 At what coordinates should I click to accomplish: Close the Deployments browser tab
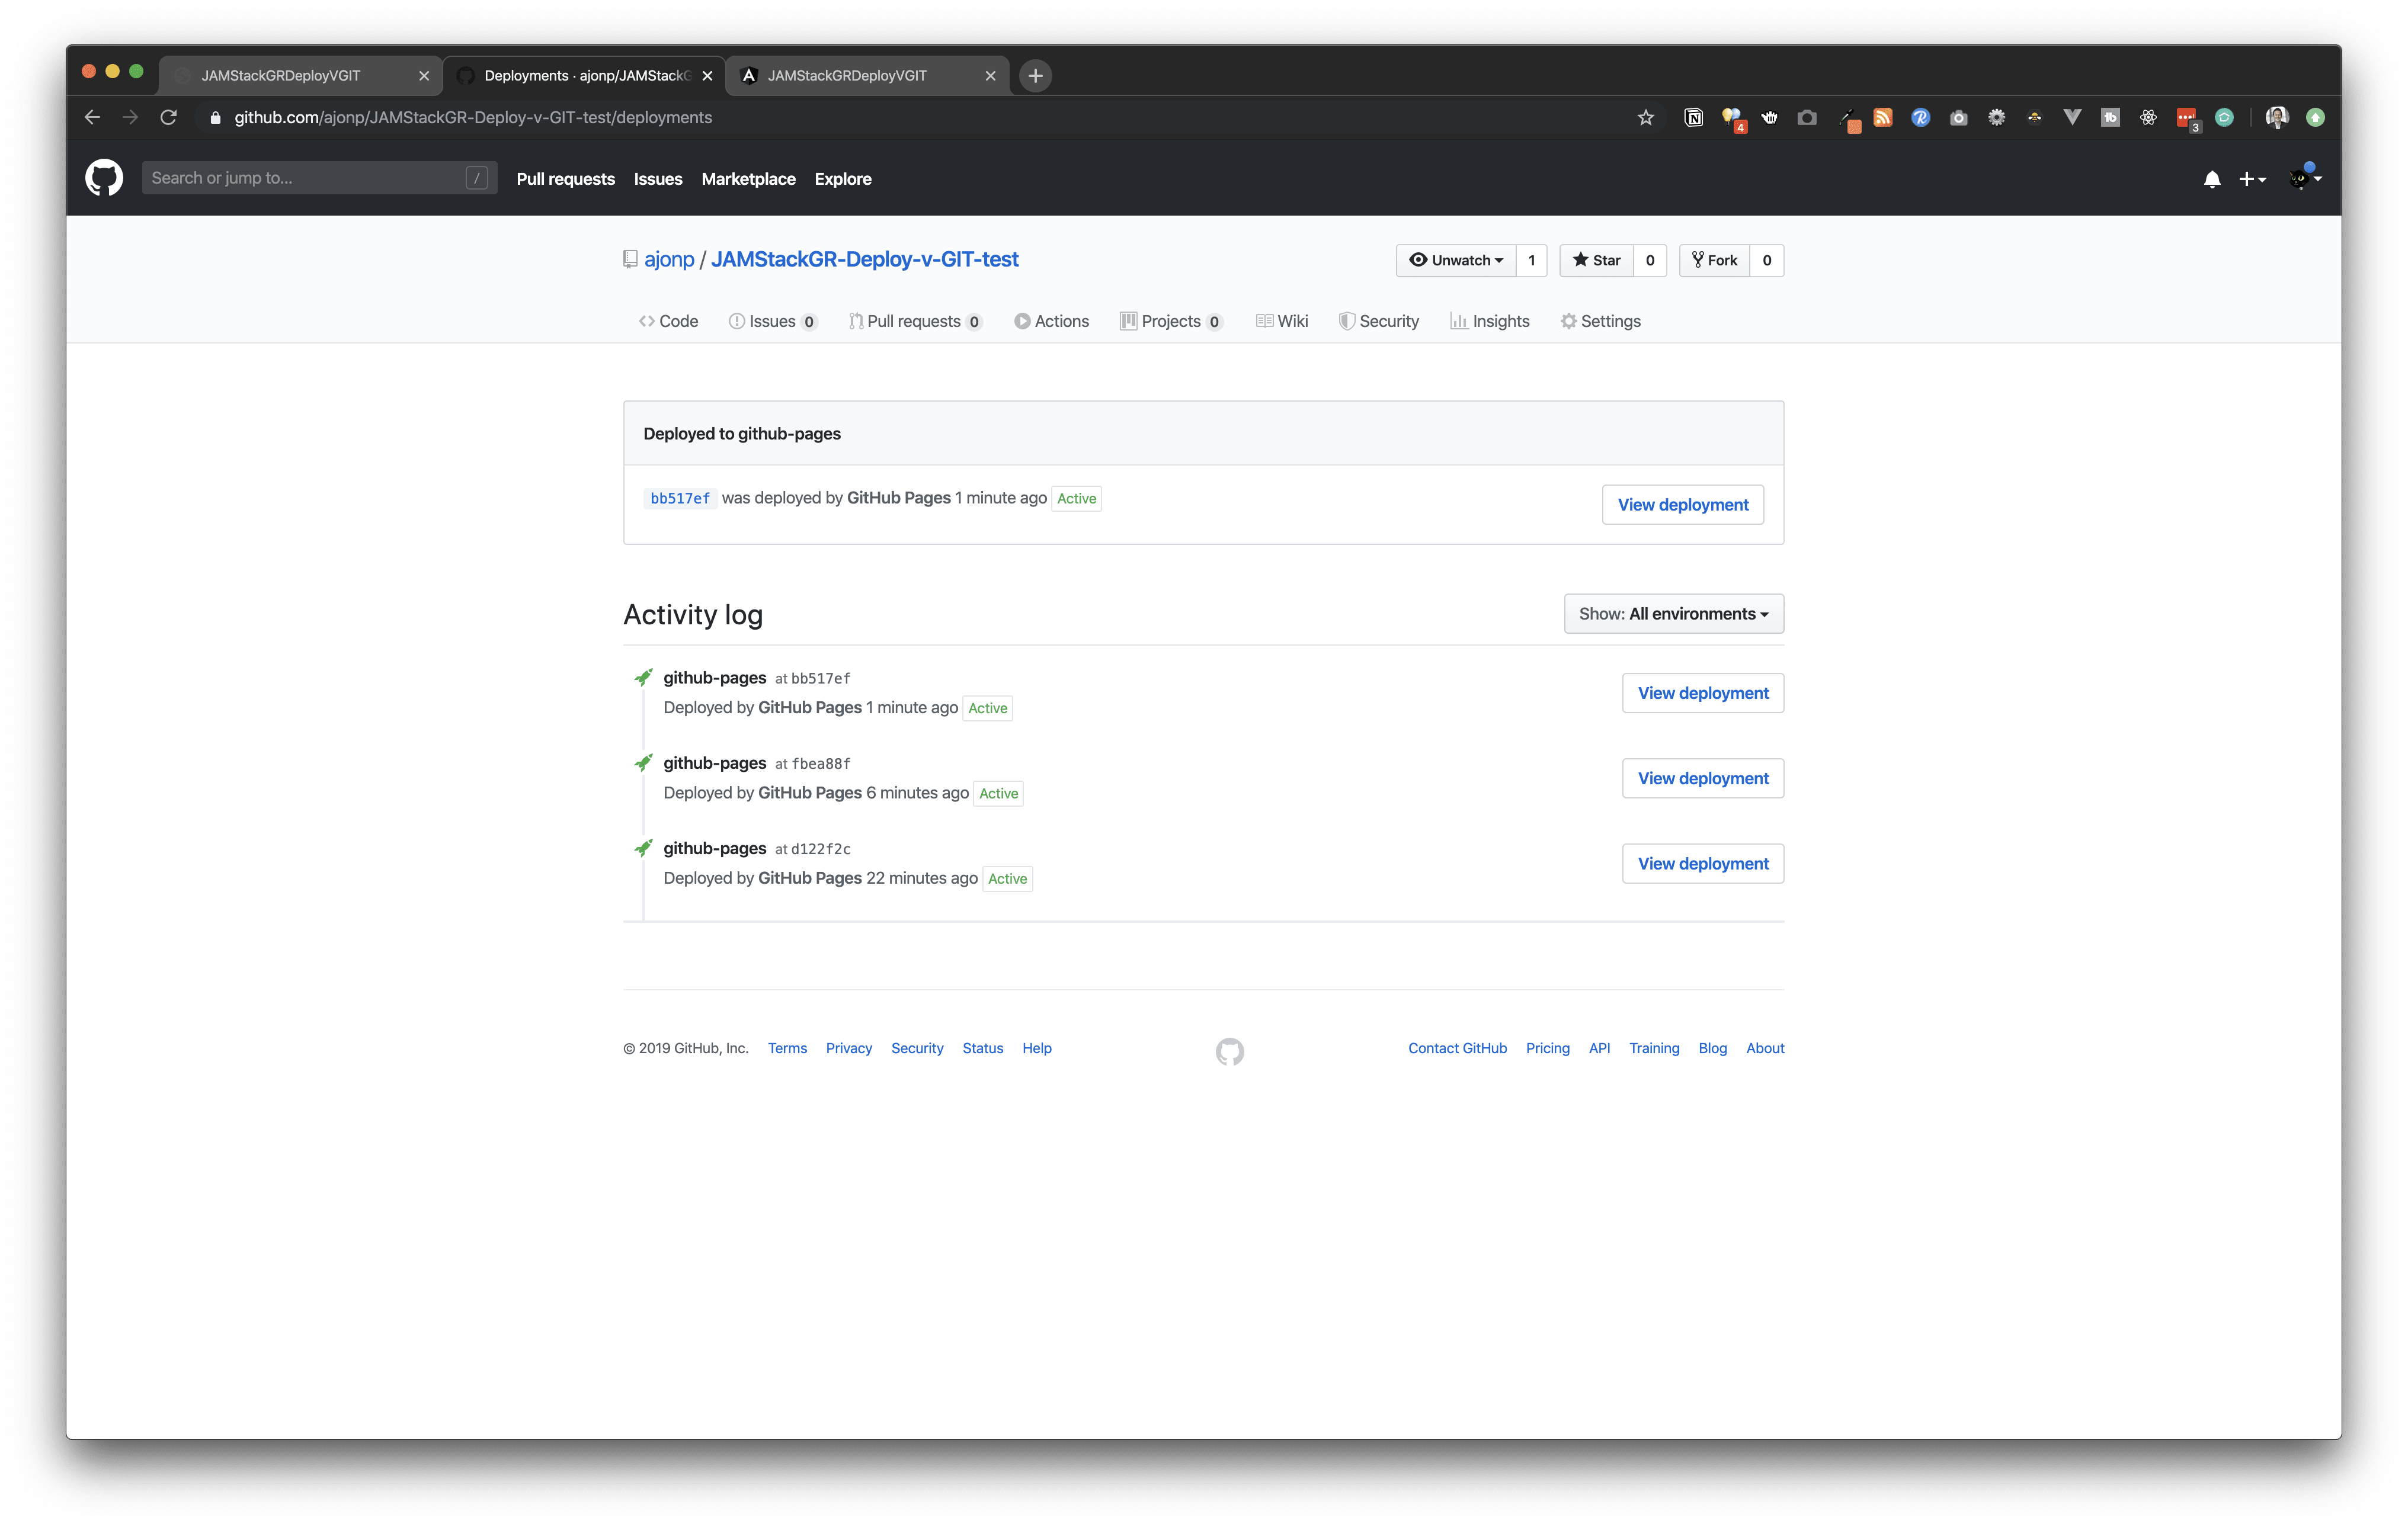coord(707,75)
